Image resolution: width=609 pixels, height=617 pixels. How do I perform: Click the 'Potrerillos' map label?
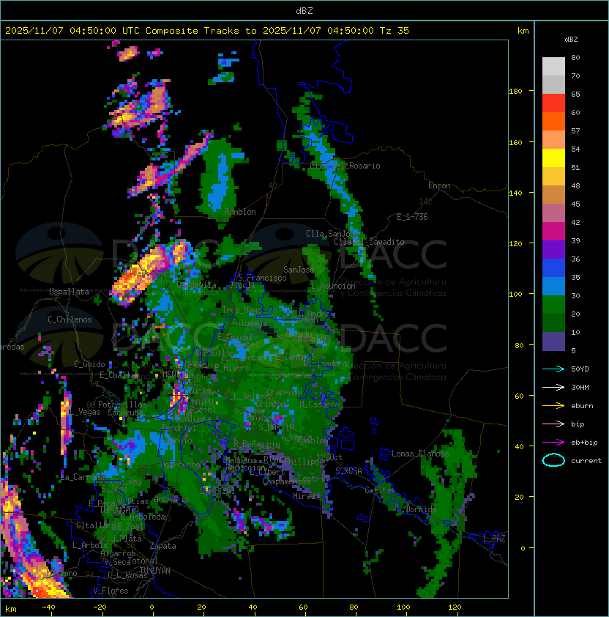[122, 404]
